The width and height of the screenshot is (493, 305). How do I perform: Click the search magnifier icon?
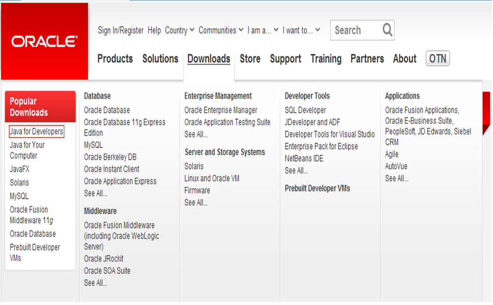point(387,30)
